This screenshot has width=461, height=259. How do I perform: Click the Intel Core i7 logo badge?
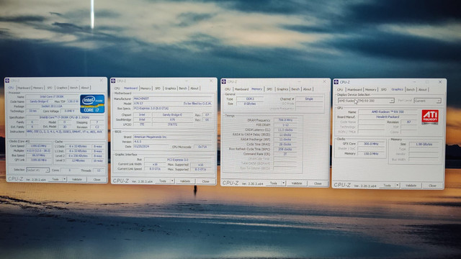[92, 104]
